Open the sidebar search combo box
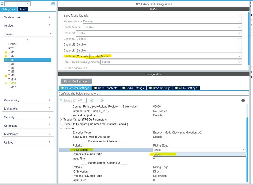The width and height of the screenshot is (253, 185). [17, 4]
